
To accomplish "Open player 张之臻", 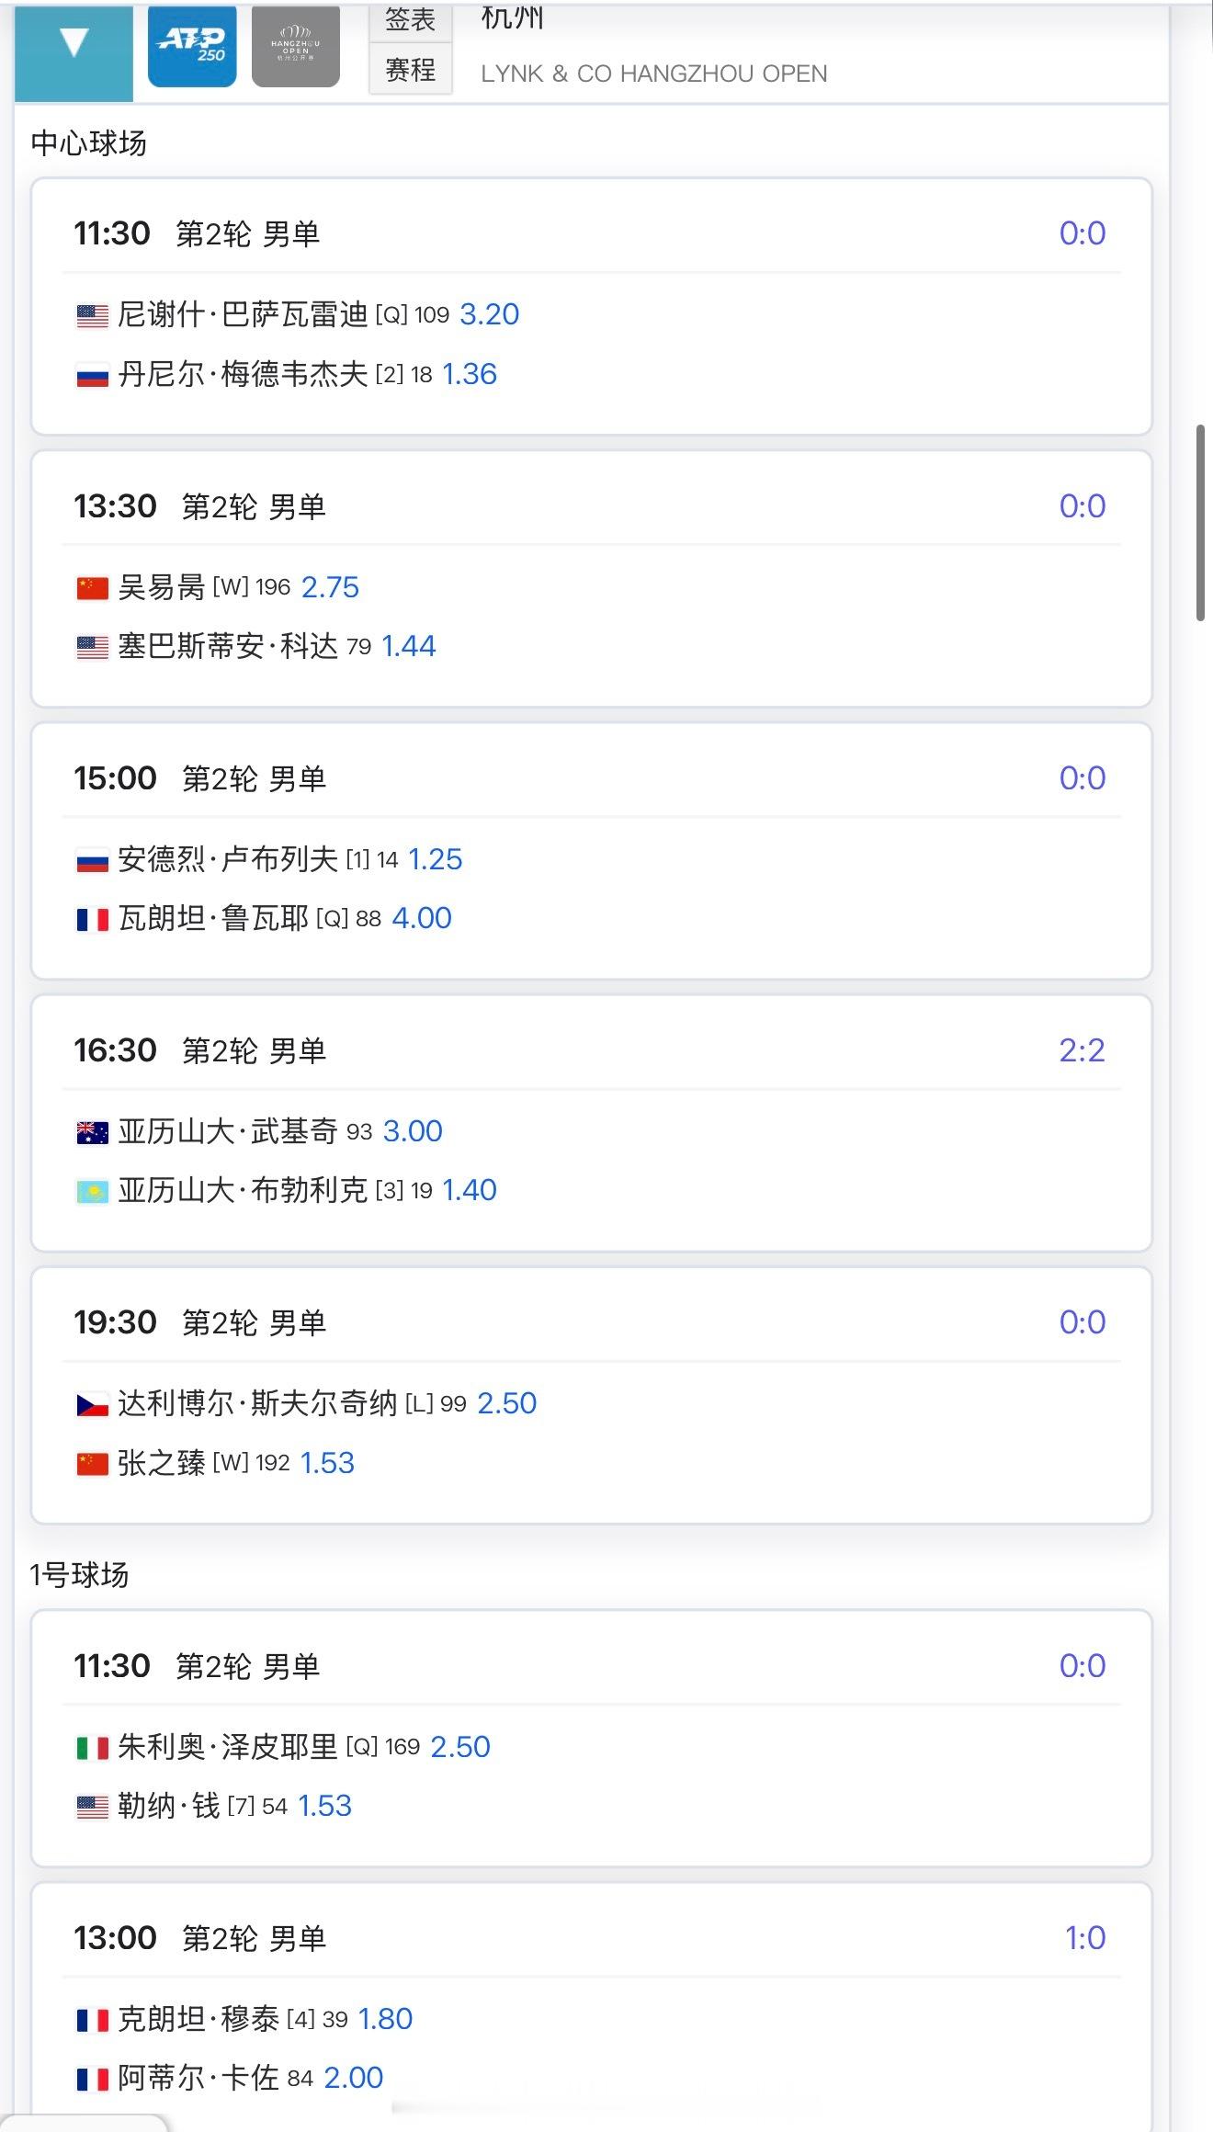I will [161, 1463].
